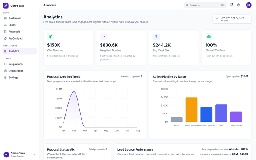
Task: Click the SC avatar in top bar
Action: 249,5
